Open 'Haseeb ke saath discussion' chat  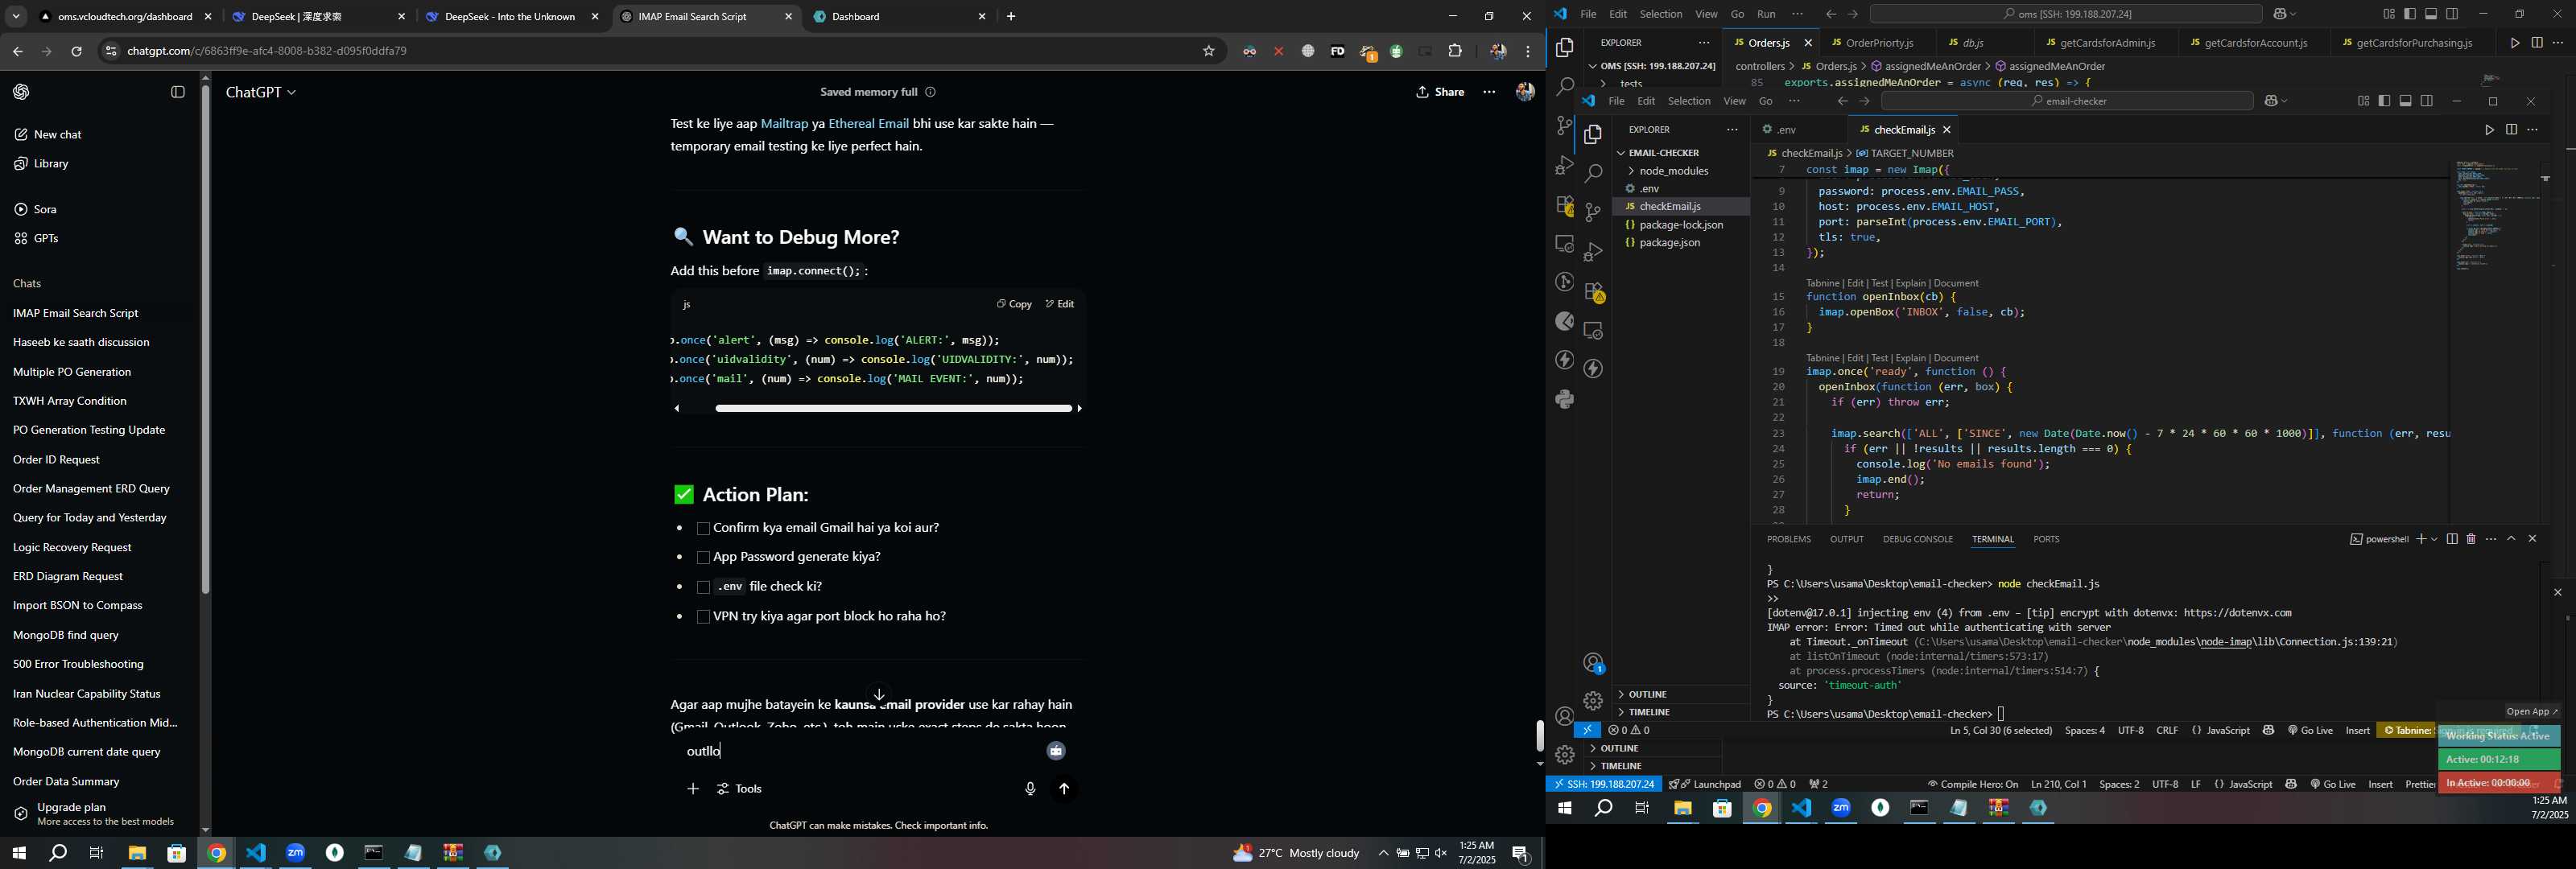click(x=81, y=343)
